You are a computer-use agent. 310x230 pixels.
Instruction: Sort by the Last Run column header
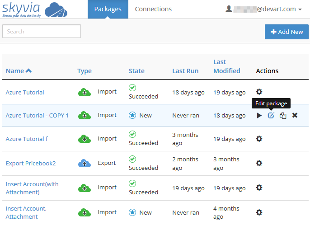click(185, 71)
